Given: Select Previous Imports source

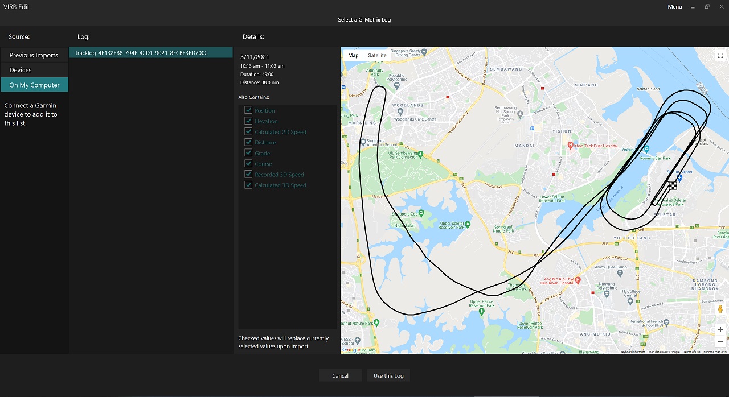Looking at the screenshot, I should (34, 55).
